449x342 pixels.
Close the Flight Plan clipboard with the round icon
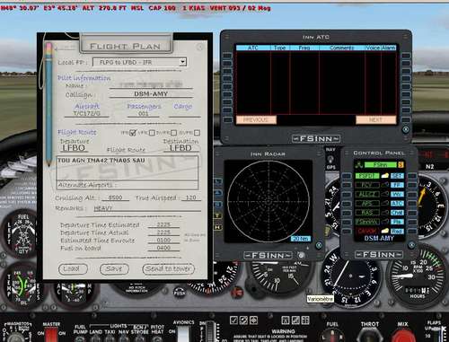199,47
